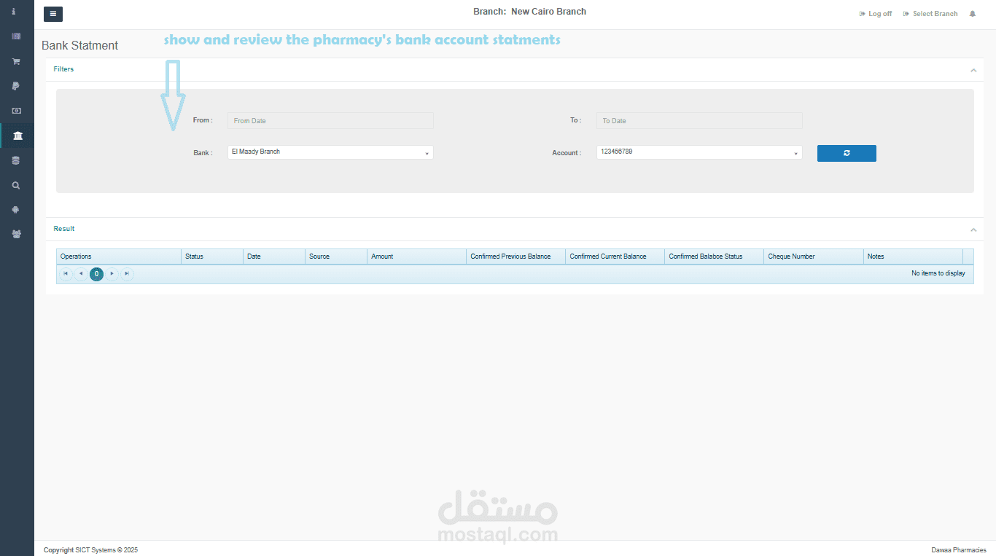Select the bank building sidebar icon

(x=17, y=136)
